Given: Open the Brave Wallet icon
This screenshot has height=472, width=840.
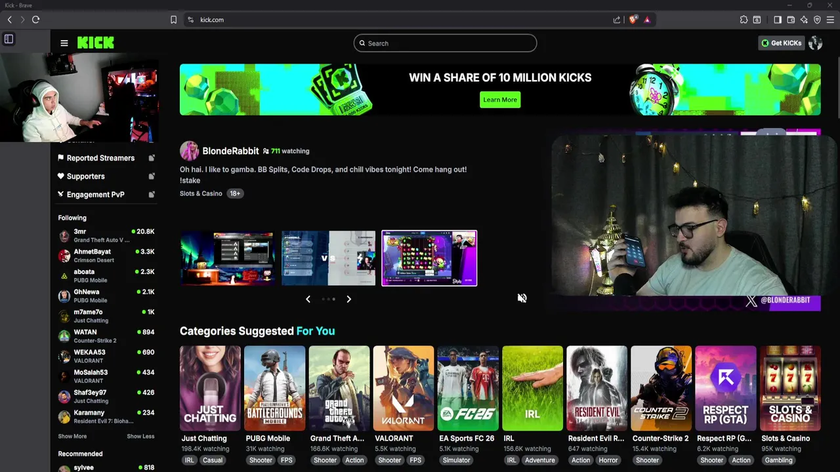Looking at the screenshot, I should [791, 20].
